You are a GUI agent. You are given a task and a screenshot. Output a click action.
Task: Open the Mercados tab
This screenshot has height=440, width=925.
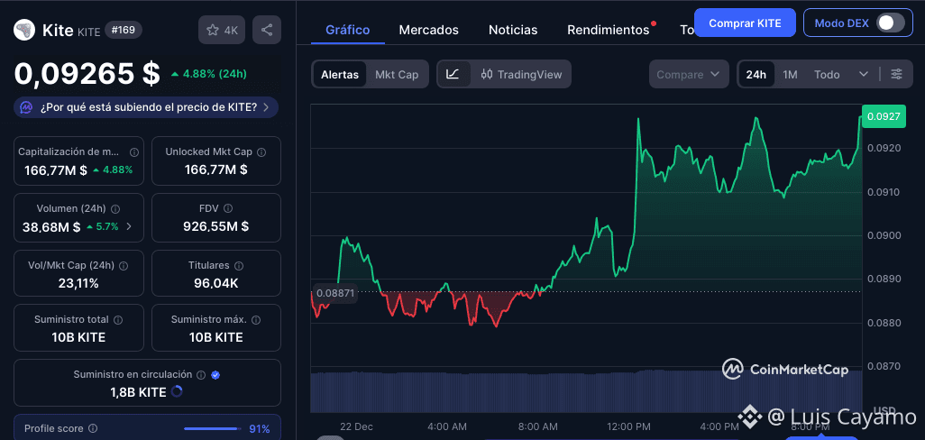pos(428,30)
